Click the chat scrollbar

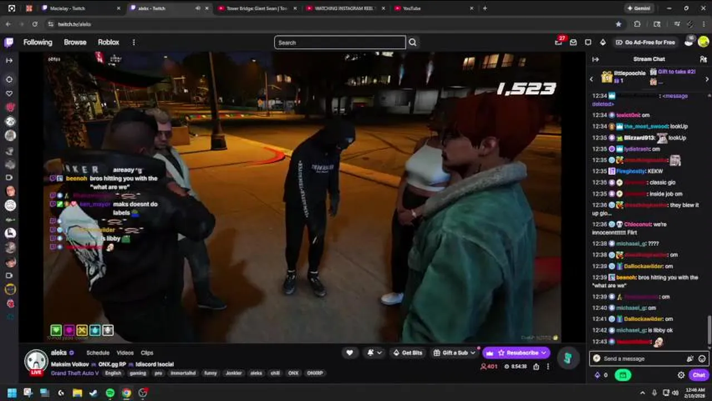(709, 331)
